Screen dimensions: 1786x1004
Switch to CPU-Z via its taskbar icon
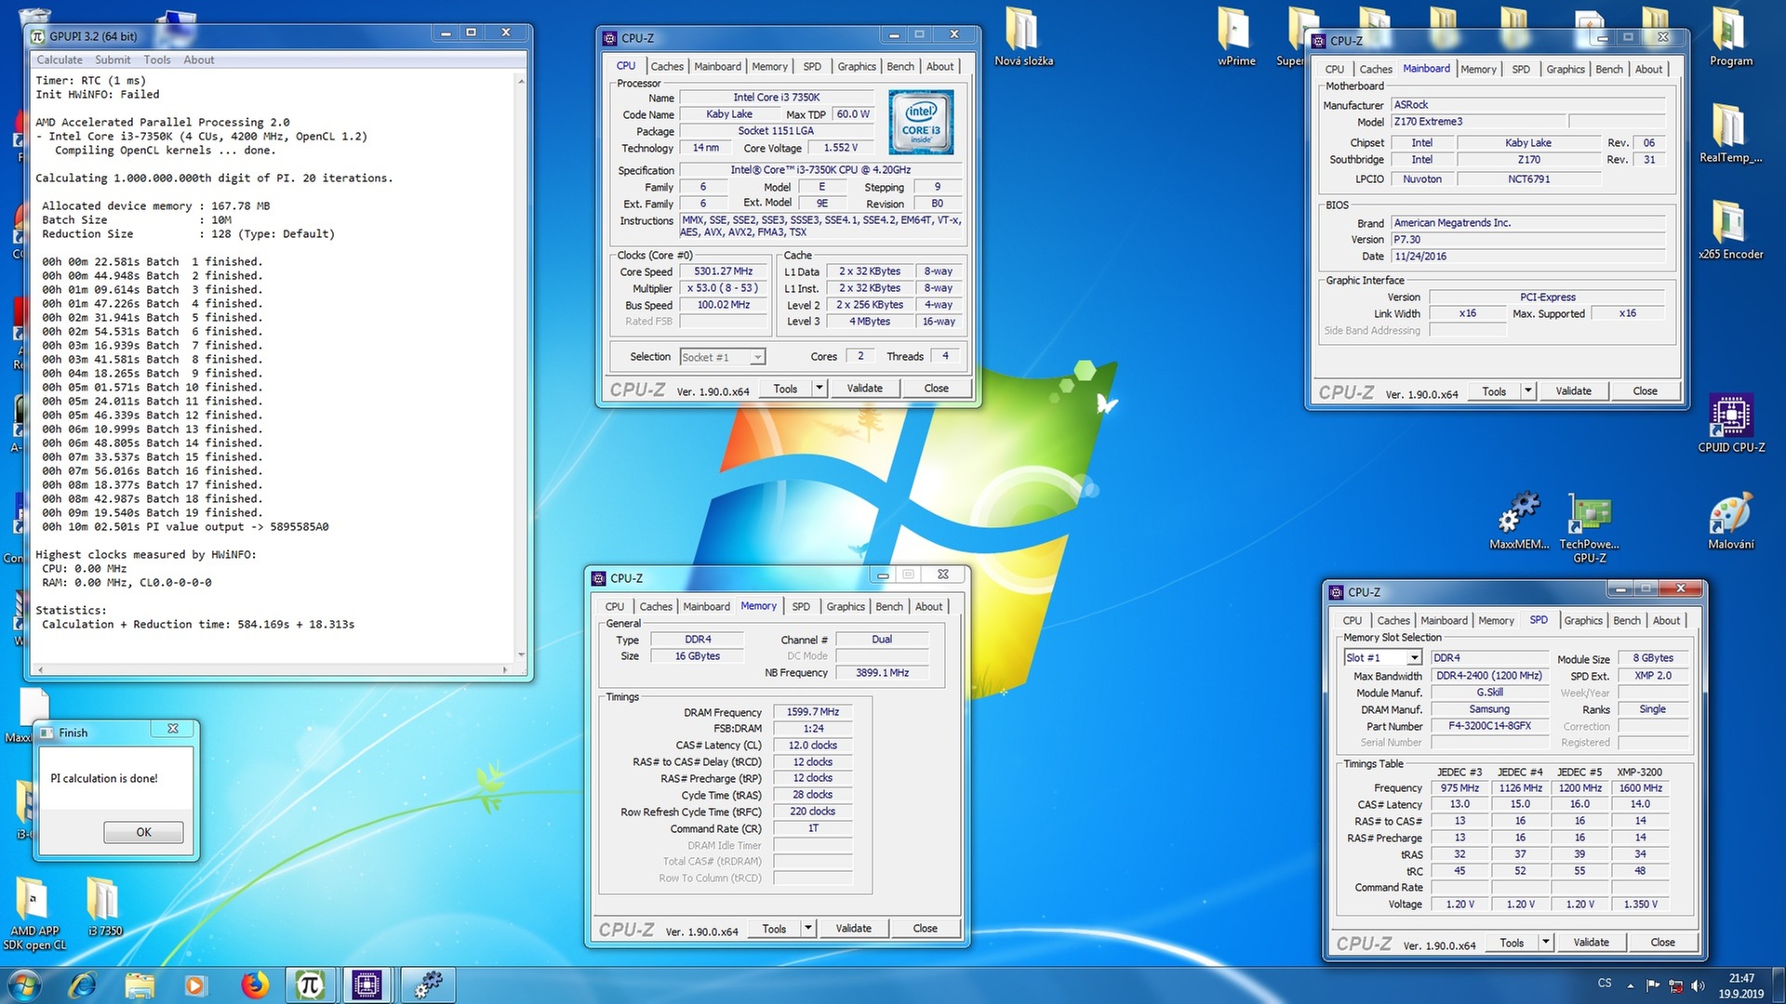367,985
